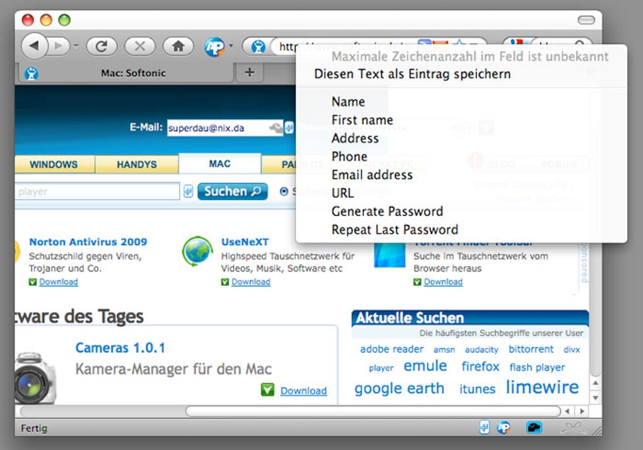Click Download under UseNeXT
The width and height of the screenshot is (643, 450).
pyautogui.click(x=250, y=282)
